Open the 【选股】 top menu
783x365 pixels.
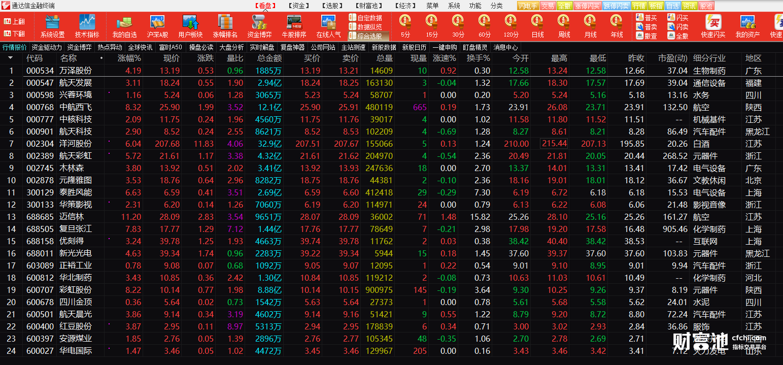(332, 6)
